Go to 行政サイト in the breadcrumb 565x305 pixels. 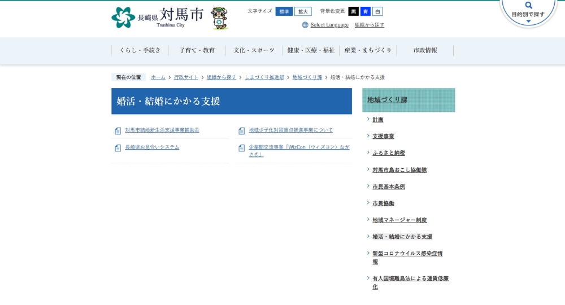click(186, 77)
